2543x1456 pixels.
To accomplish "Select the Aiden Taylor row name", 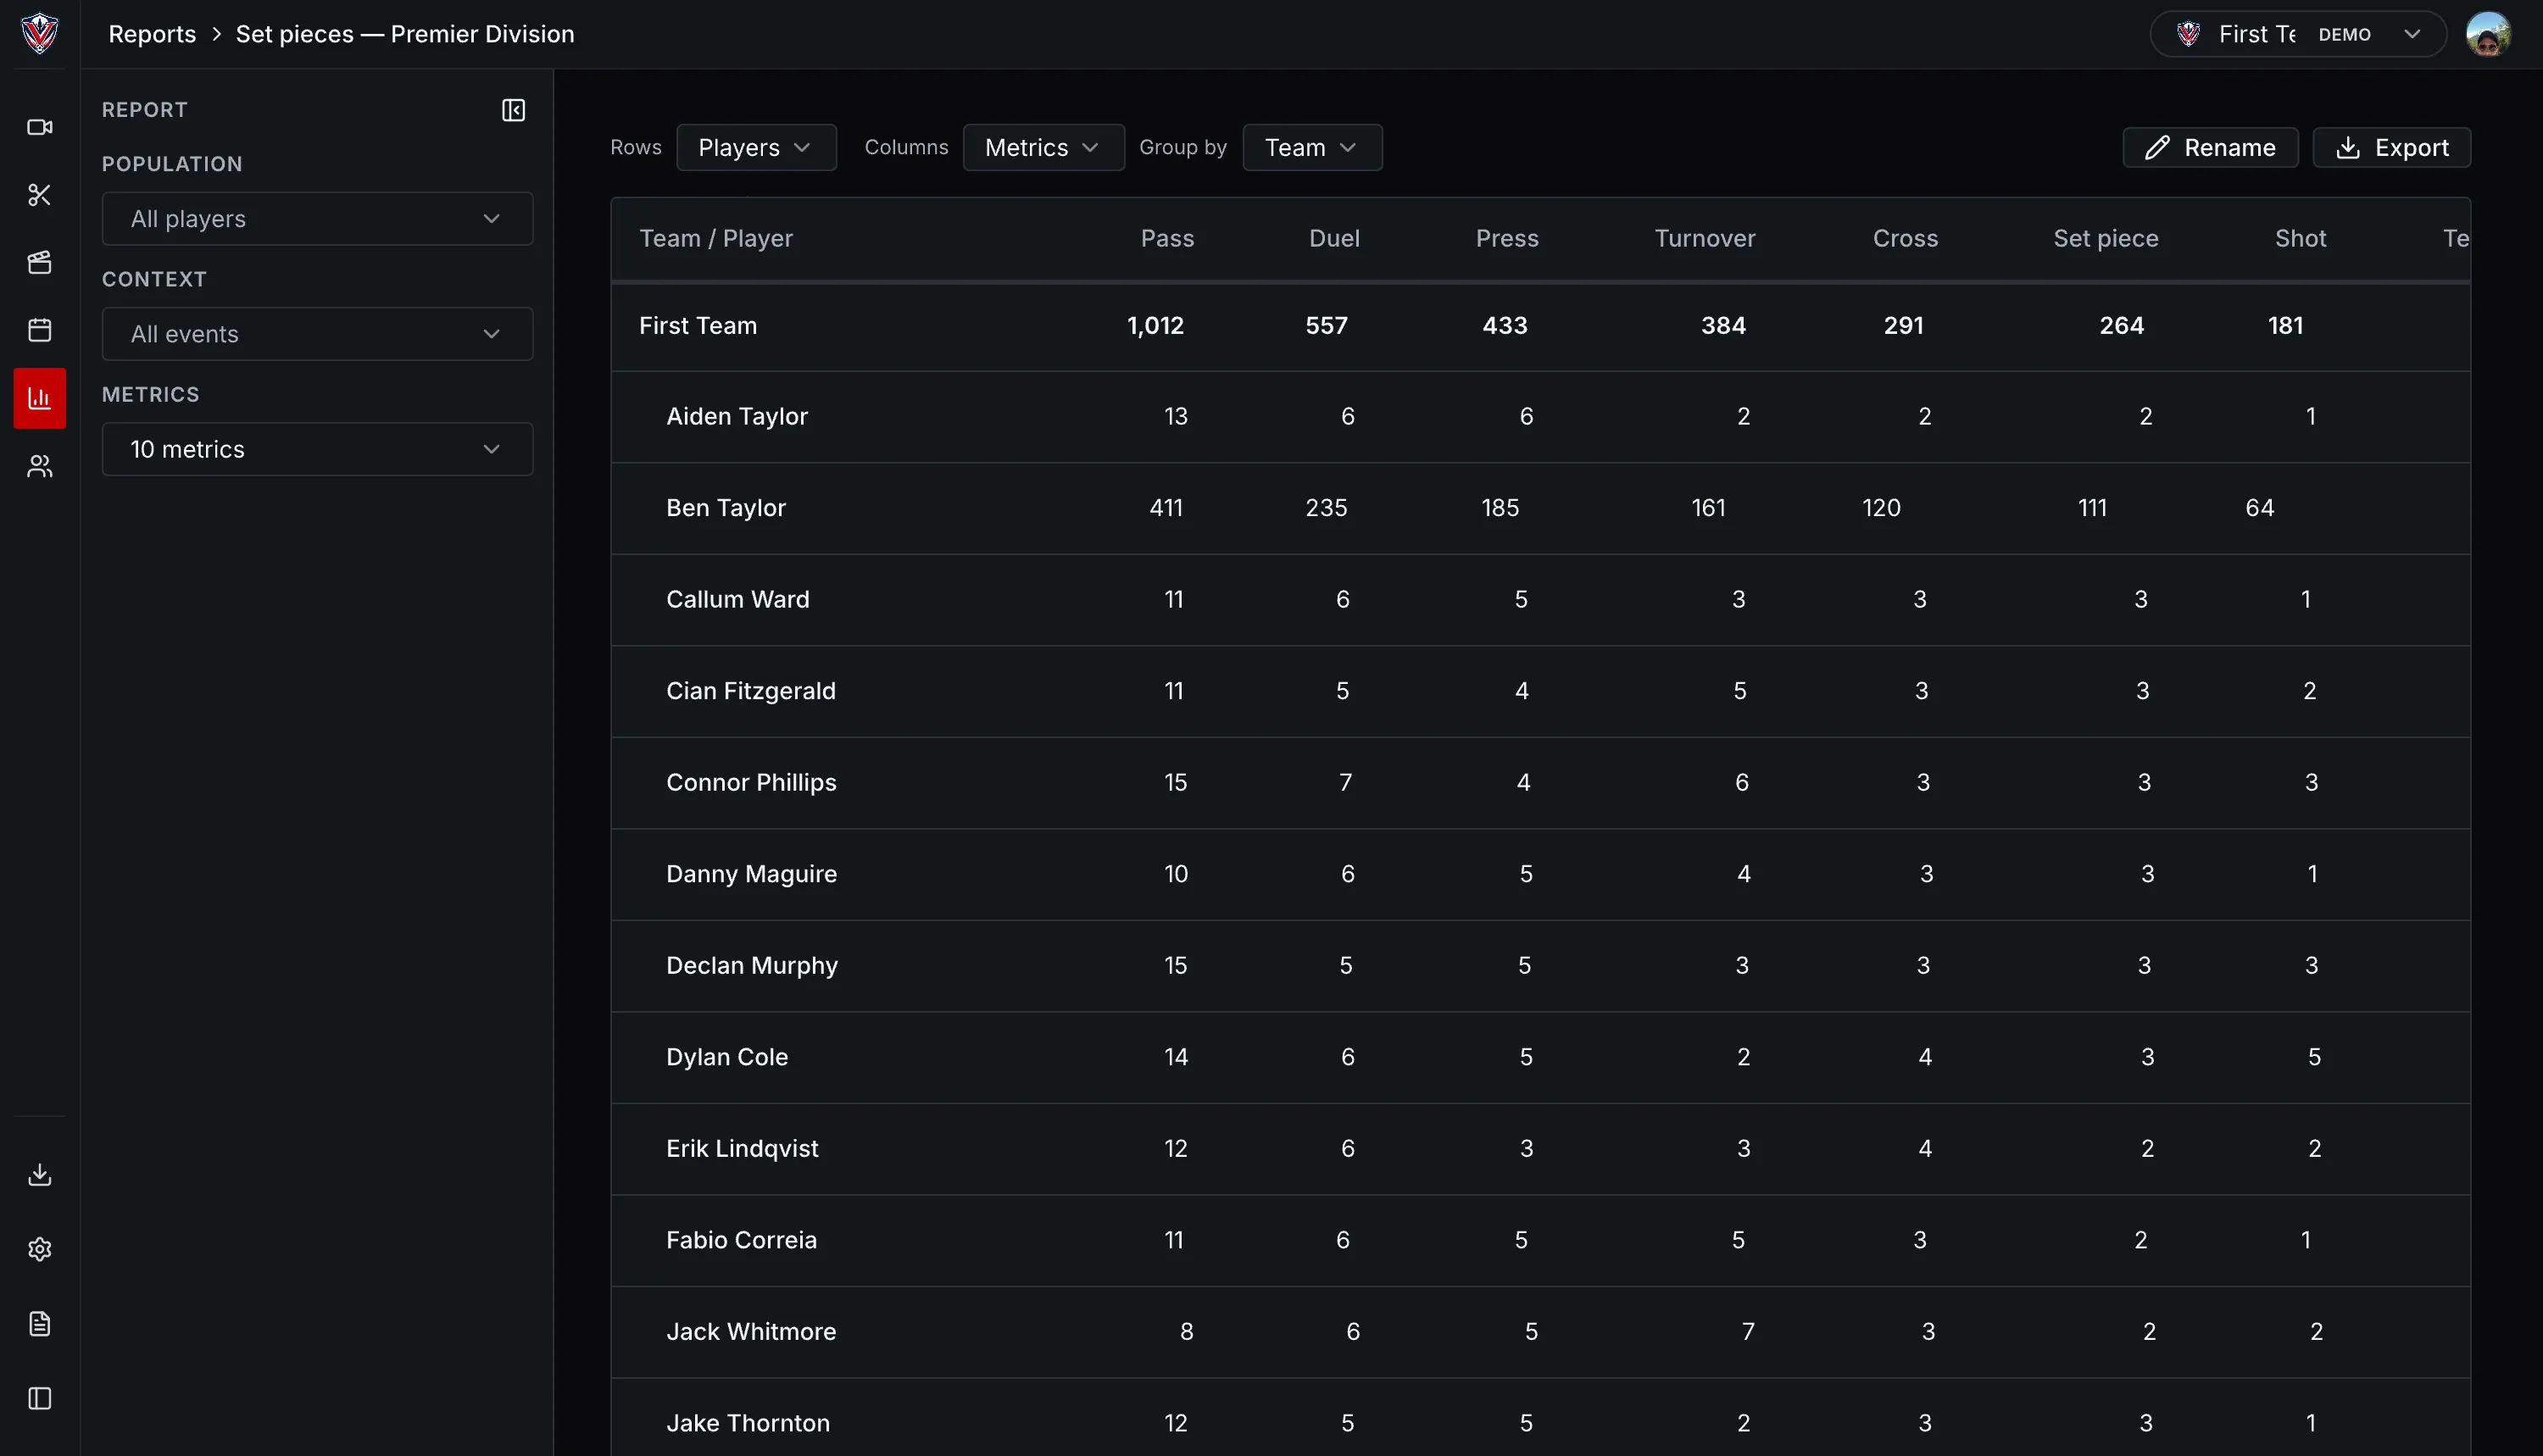I will (737, 416).
